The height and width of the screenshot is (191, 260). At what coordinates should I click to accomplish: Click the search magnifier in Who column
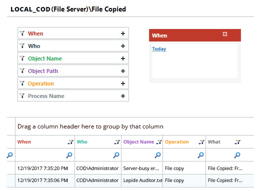point(116,155)
